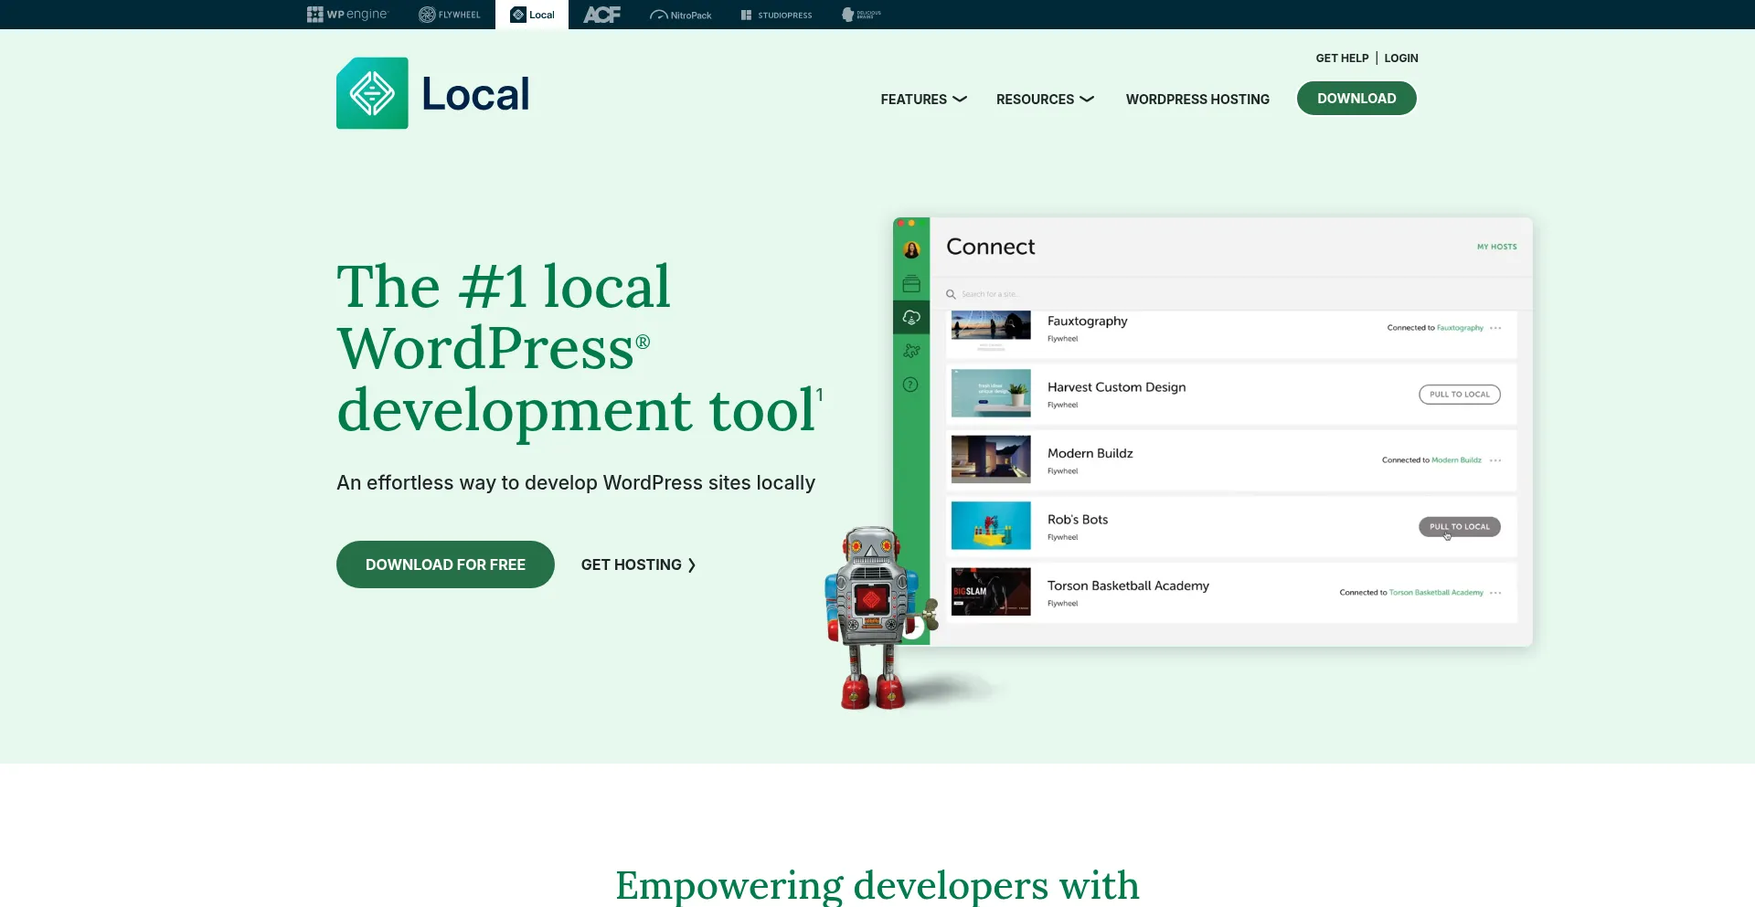Open the Flywheel brand link
1755x907 pixels.
click(449, 15)
